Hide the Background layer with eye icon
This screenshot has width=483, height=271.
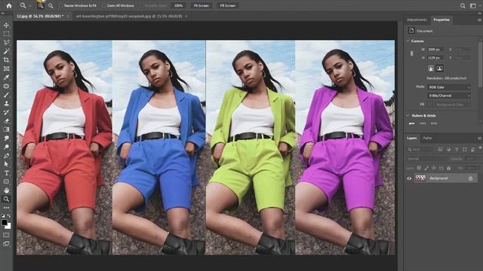(x=409, y=178)
